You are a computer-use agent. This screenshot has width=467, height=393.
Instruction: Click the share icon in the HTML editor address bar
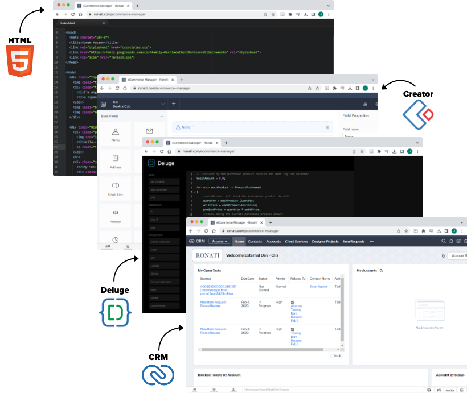click(265, 14)
